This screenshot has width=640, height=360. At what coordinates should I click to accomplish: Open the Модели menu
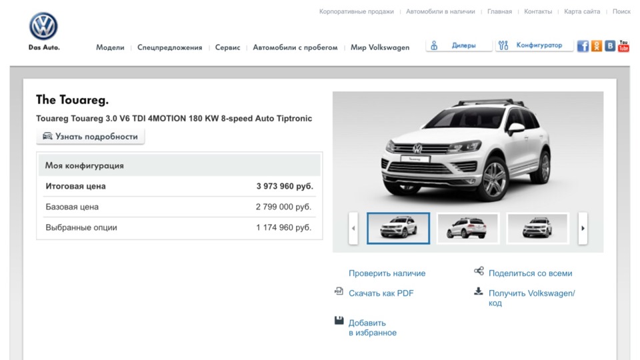click(110, 47)
